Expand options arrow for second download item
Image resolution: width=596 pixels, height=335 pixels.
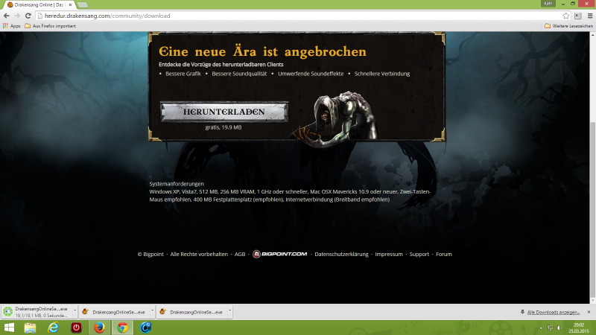pos(153,311)
